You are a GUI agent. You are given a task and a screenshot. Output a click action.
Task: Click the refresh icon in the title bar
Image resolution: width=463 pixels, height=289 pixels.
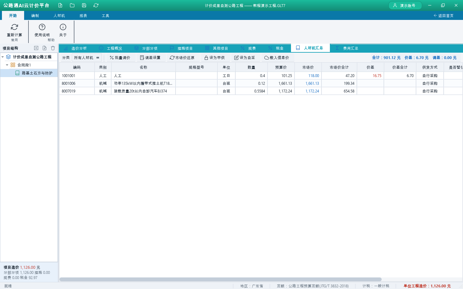click(96, 5)
